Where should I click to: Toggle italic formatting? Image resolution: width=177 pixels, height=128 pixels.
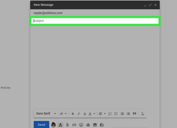[79, 114]
